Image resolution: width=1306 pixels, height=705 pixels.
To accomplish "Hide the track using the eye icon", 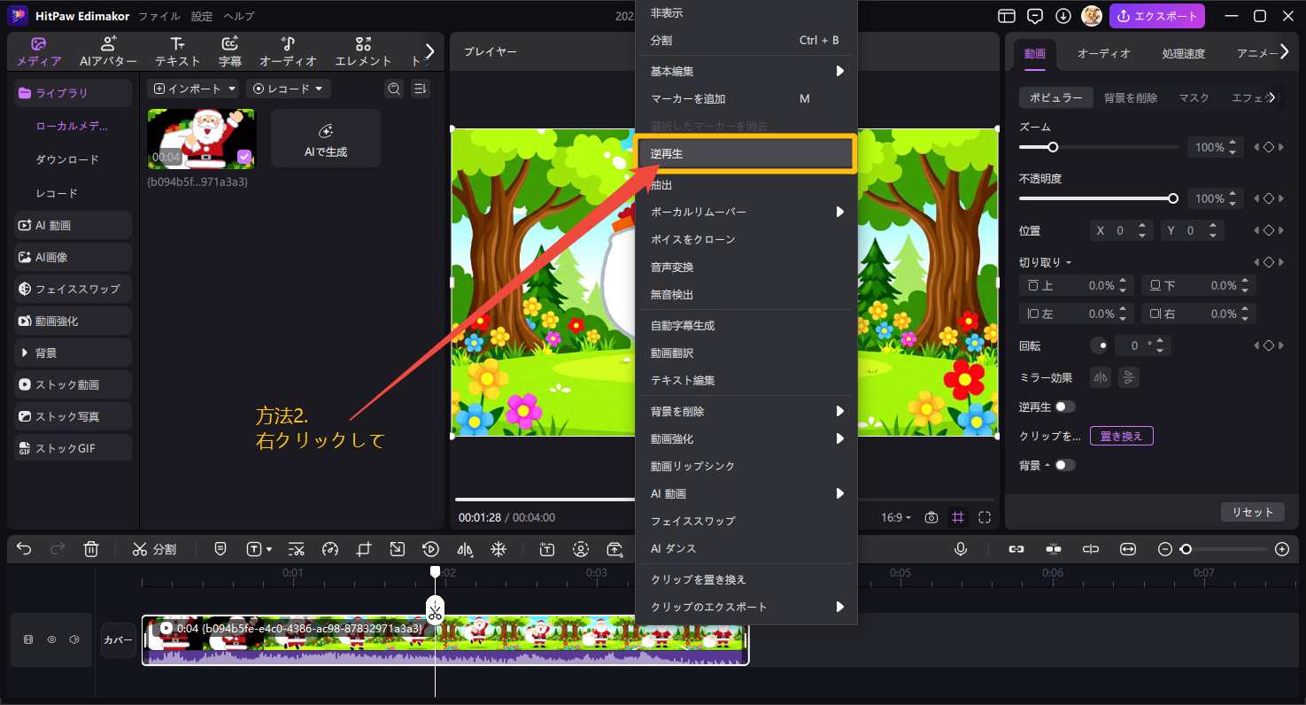I will pyautogui.click(x=51, y=639).
